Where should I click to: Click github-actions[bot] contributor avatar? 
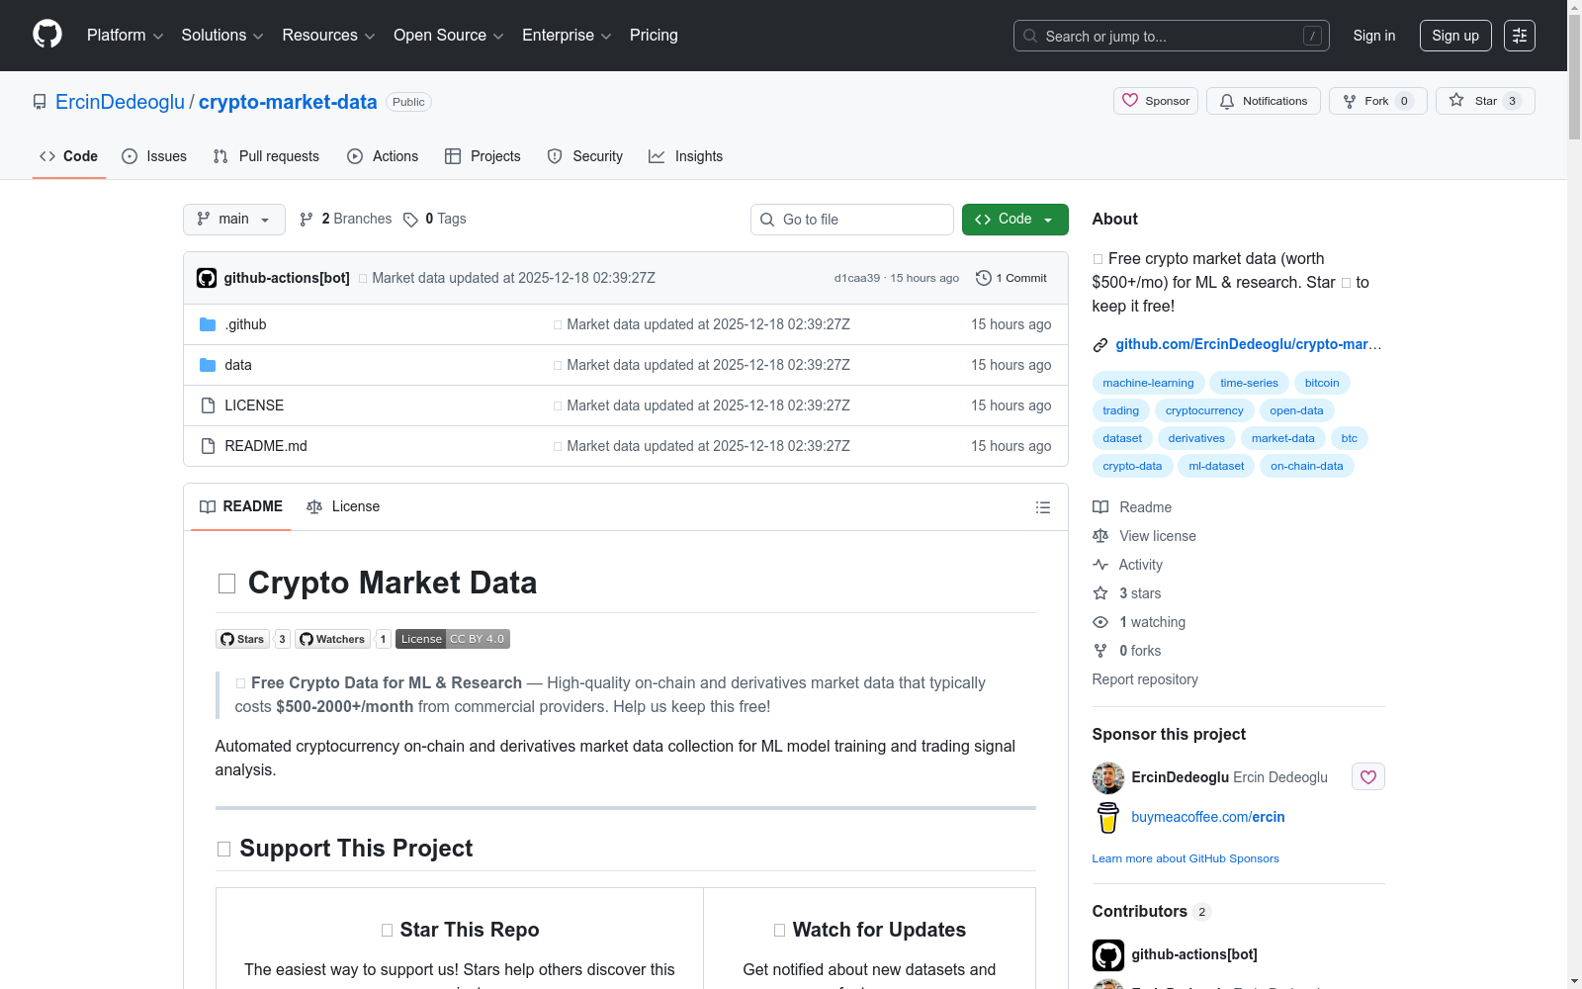[x=1108, y=955]
